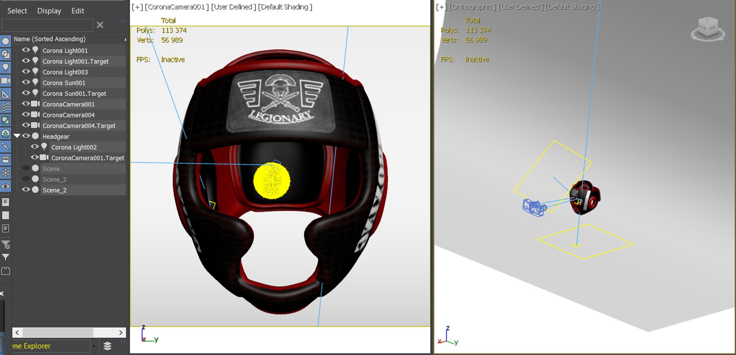Click the Invert Display icon

[x=5, y=228]
